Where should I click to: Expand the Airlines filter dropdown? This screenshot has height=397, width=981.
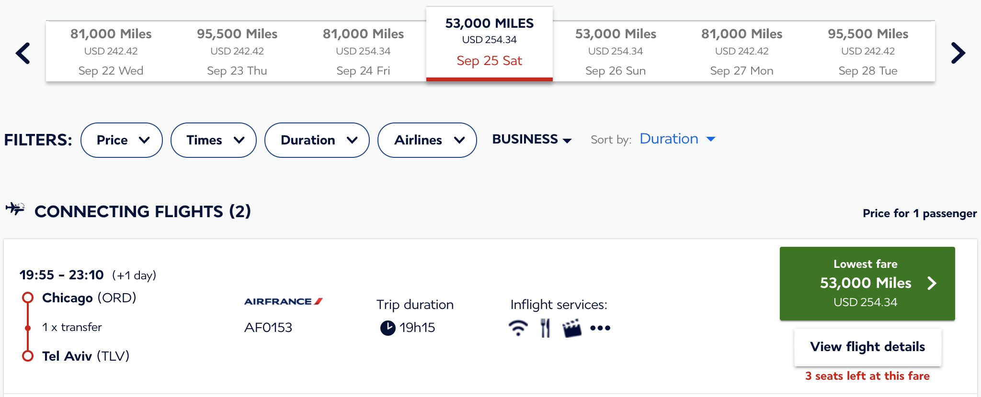pyautogui.click(x=427, y=140)
